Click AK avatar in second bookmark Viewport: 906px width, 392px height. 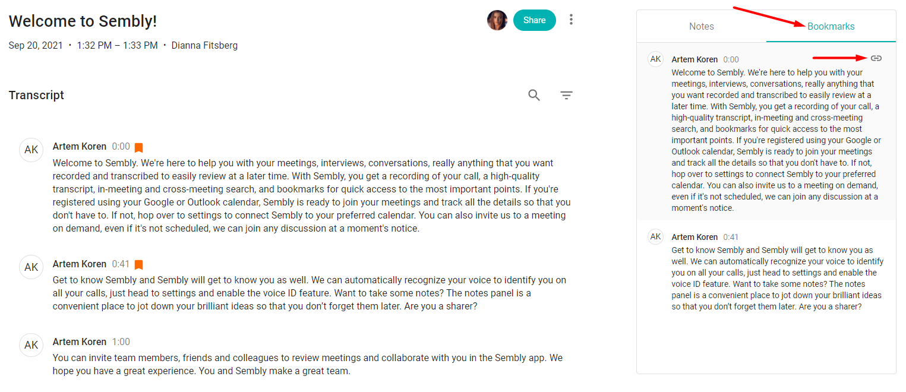[x=655, y=236]
